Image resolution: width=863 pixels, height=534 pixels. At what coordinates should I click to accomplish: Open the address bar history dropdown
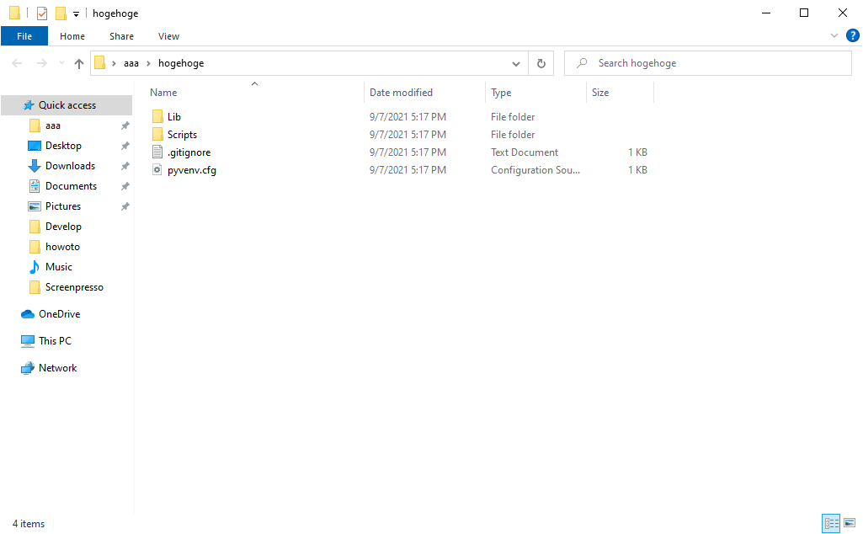tap(516, 63)
